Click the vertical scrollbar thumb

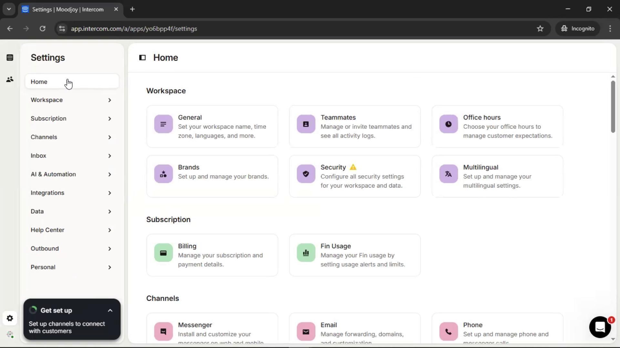(x=613, y=106)
